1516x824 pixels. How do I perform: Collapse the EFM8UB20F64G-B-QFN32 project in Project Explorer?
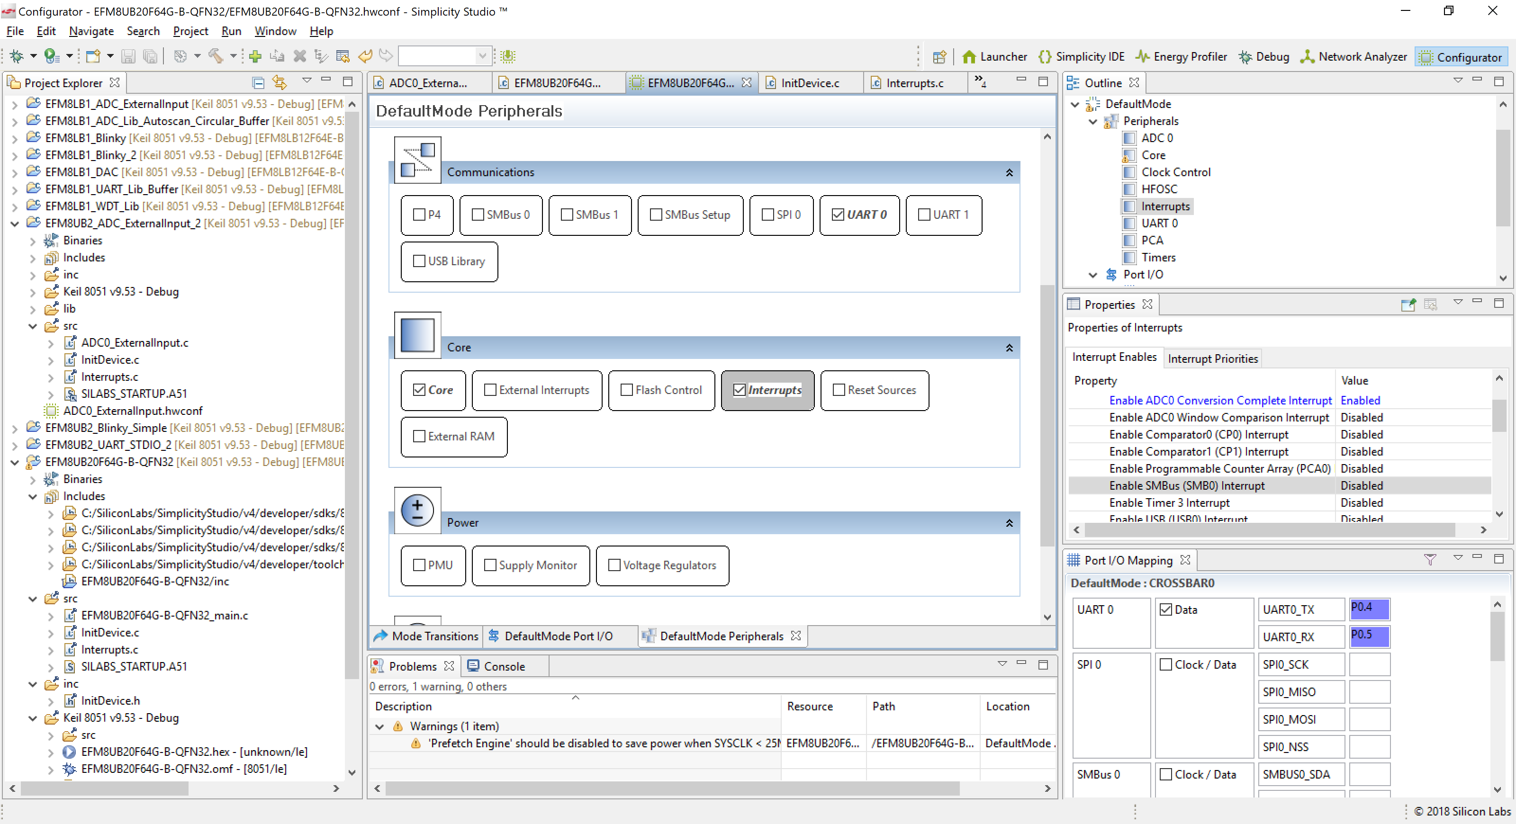[x=15, y=462]
